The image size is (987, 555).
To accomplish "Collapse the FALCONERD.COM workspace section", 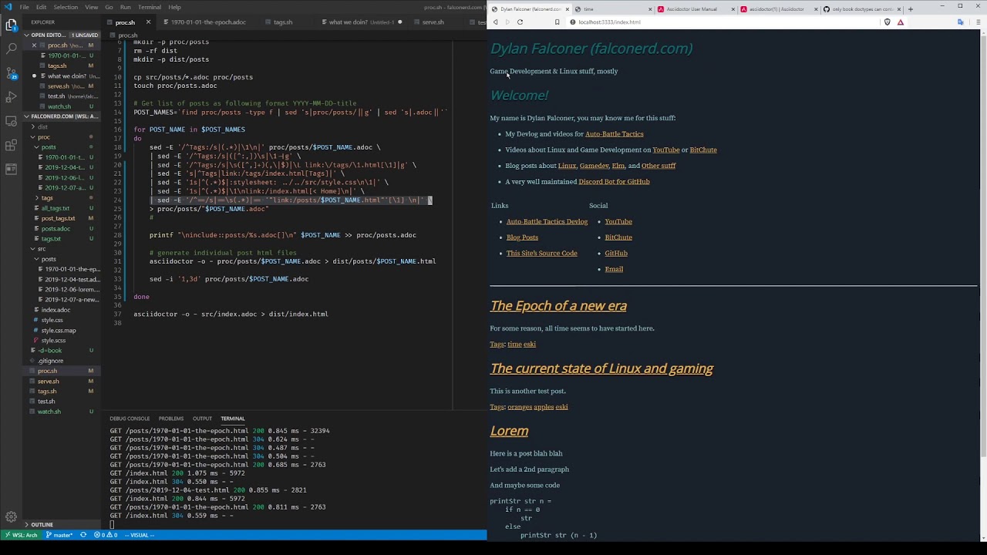I will [x=62, y=116].
